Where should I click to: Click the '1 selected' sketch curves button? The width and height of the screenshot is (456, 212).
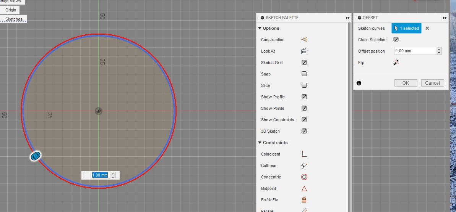pos(406,28)
